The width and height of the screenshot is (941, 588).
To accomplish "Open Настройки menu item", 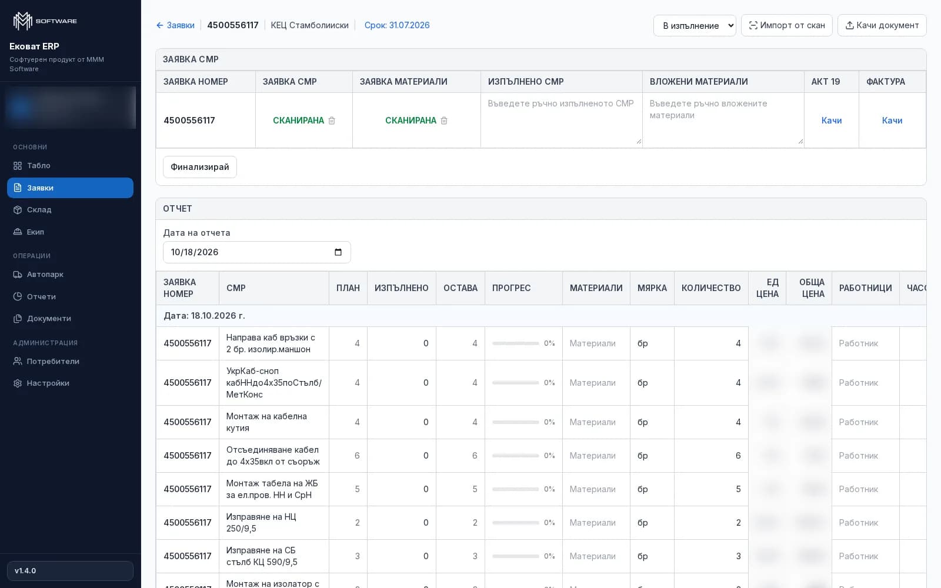I will pyautogui.click(x=70, y=383).
